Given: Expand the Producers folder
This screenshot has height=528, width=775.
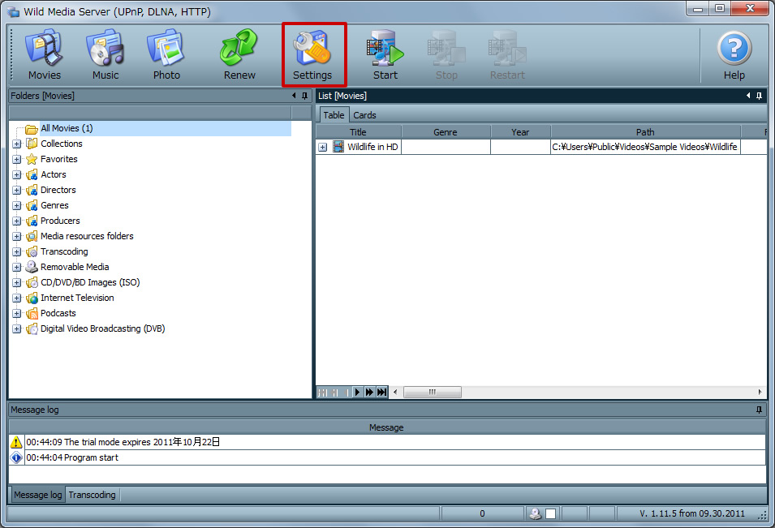Looking at the screenshot, I should [x=17, y=221].
